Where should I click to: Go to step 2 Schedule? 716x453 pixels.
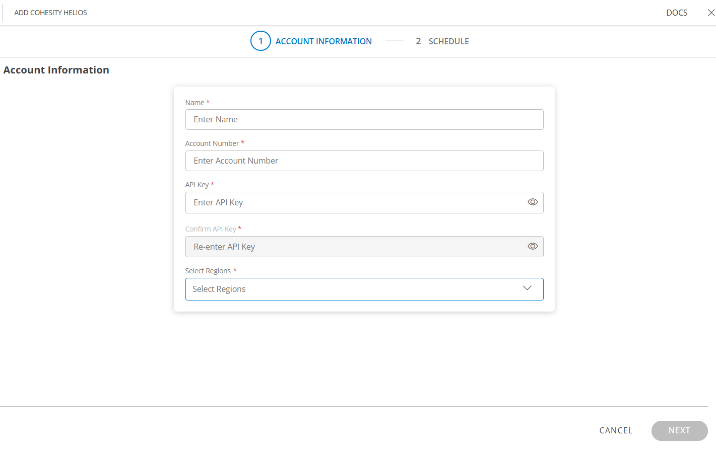(442, 41)
